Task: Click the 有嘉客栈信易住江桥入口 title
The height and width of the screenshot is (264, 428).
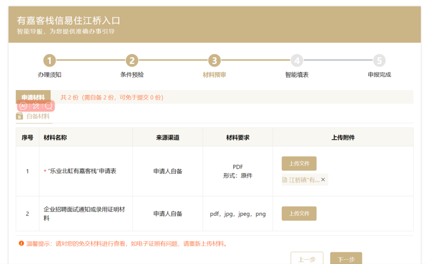Action: [x=69, y=21]
